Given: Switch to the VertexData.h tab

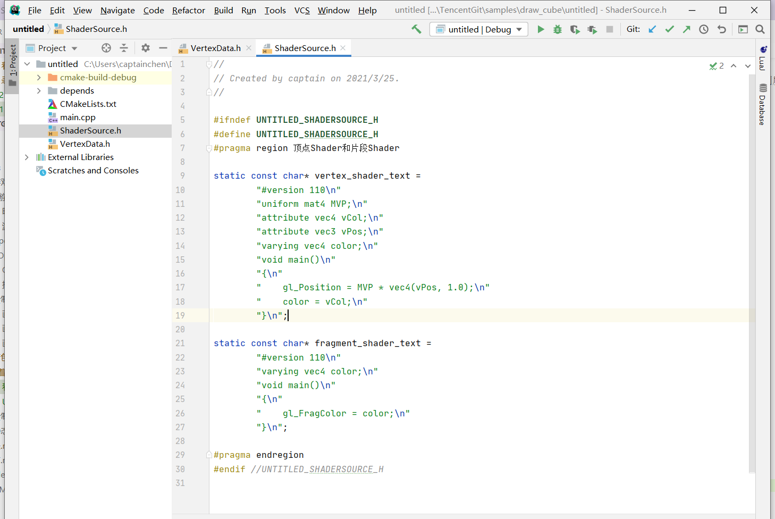Looking at the screenshot, I should 215,48.
